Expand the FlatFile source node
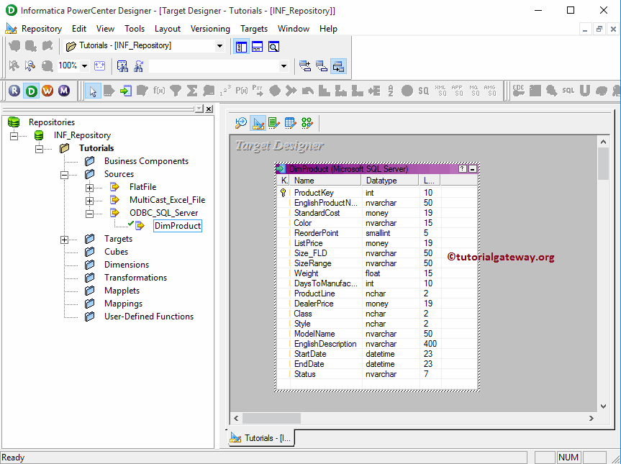This screenshot has height=464, width=621. point(89,186)
